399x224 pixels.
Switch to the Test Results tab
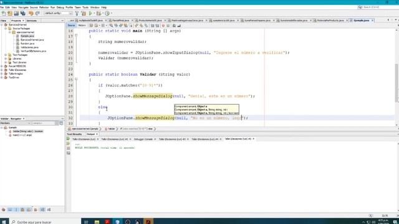coord(74,134)
